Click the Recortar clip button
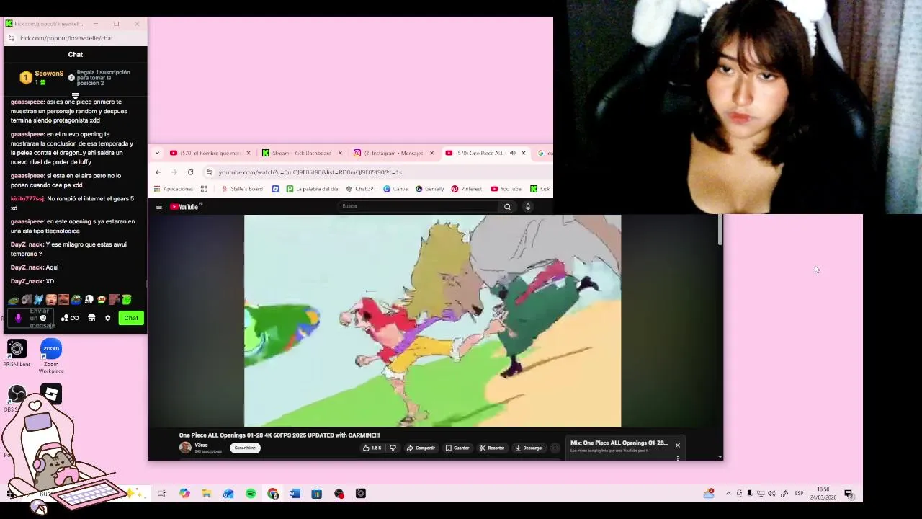The image size is (922, 519). [x=492, y=448]
